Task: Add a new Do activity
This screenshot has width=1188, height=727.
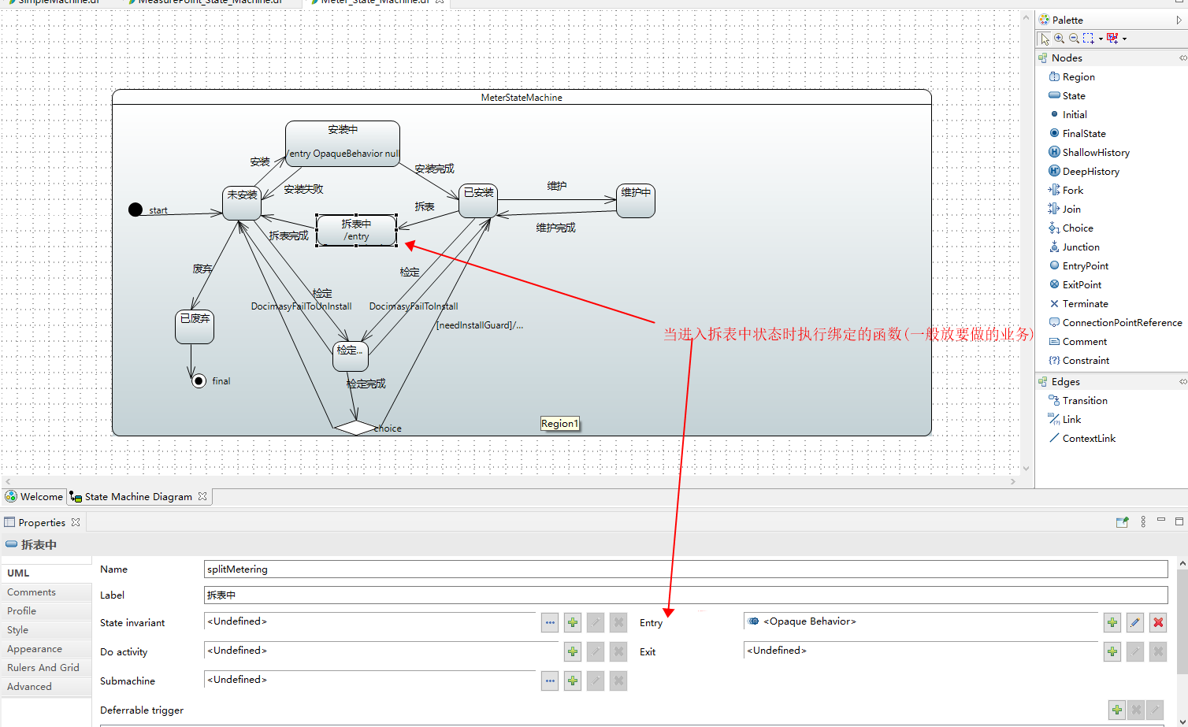Action: (x=573, y=651)
